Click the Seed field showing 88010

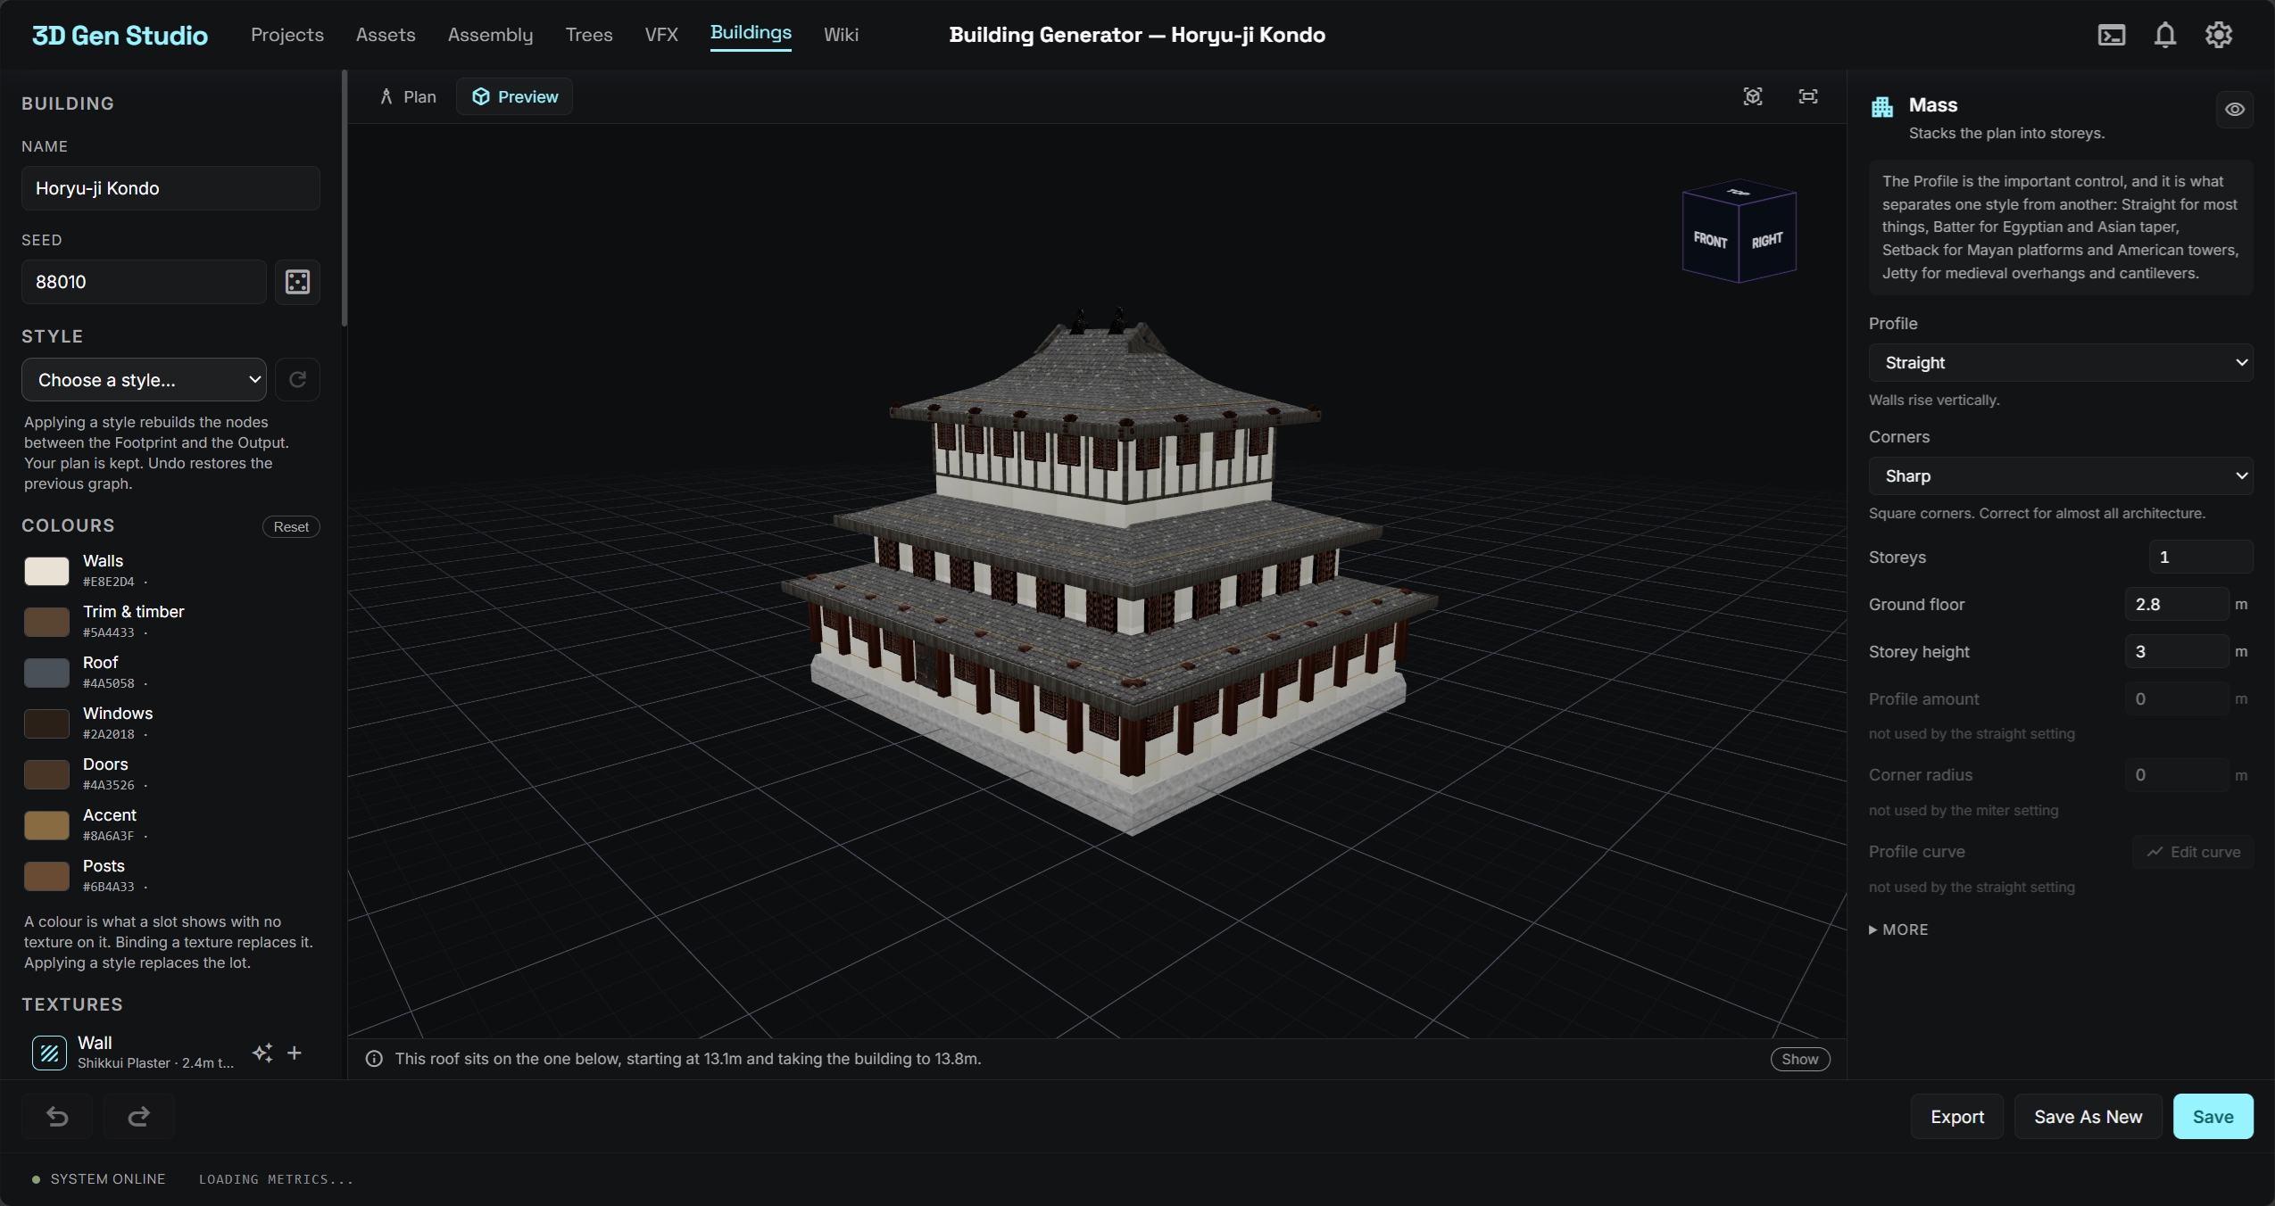pyautogui.click(x=144, y=282)
